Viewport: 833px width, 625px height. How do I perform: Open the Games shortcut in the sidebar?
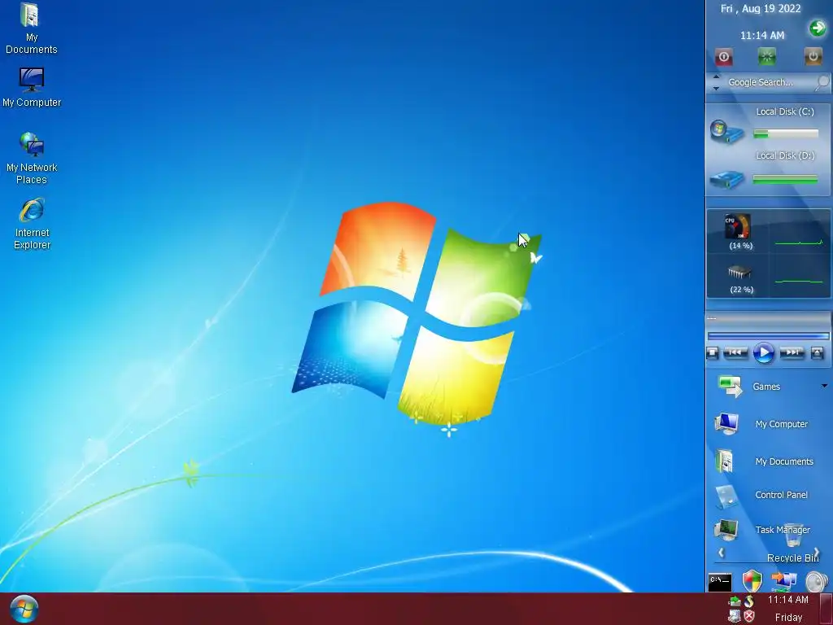749,387
